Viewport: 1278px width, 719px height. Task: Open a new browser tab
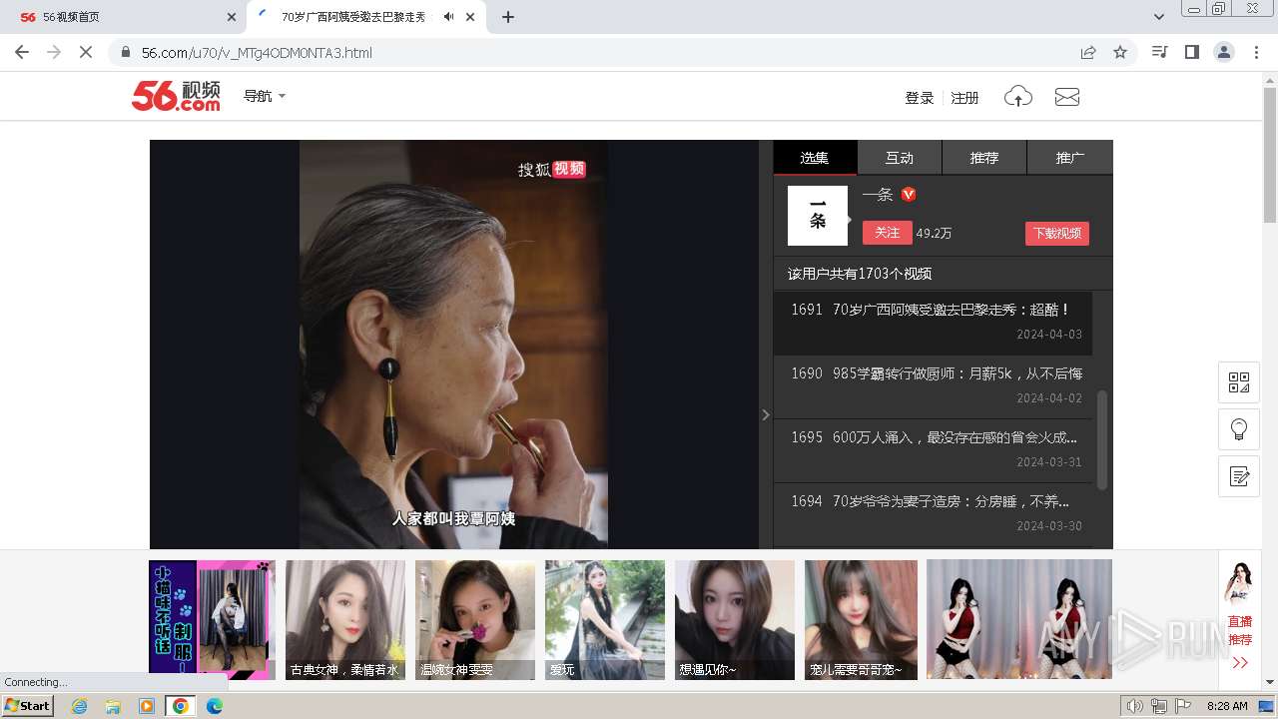tap(508, 17)
